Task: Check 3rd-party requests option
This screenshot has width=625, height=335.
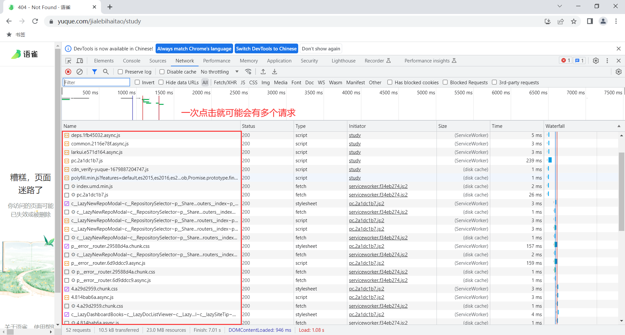Action: click(x=494, y=82)
